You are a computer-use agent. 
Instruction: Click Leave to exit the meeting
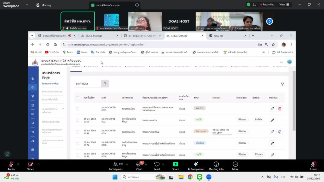click(x=313, y=166)
